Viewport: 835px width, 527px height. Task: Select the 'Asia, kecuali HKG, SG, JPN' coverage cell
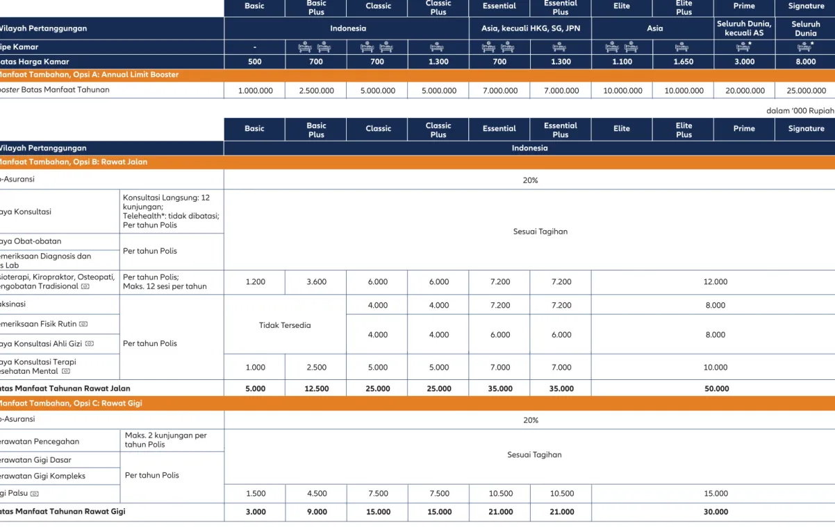pyautogui.click(x=531, y=28)
